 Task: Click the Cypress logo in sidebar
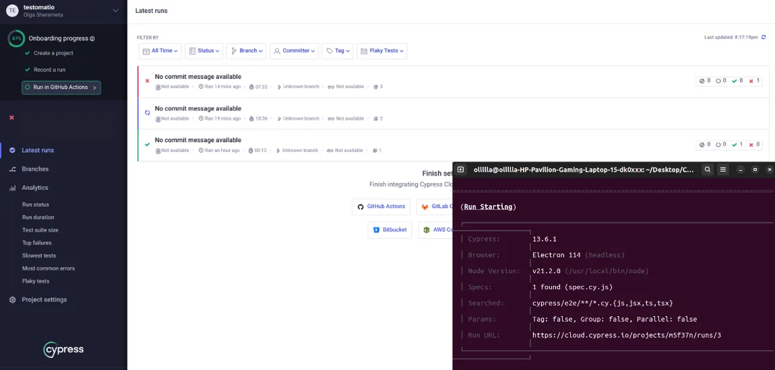click(x=63, y=350)
